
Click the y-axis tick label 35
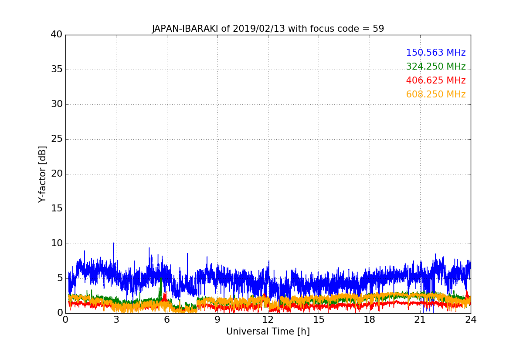[57, 70]
